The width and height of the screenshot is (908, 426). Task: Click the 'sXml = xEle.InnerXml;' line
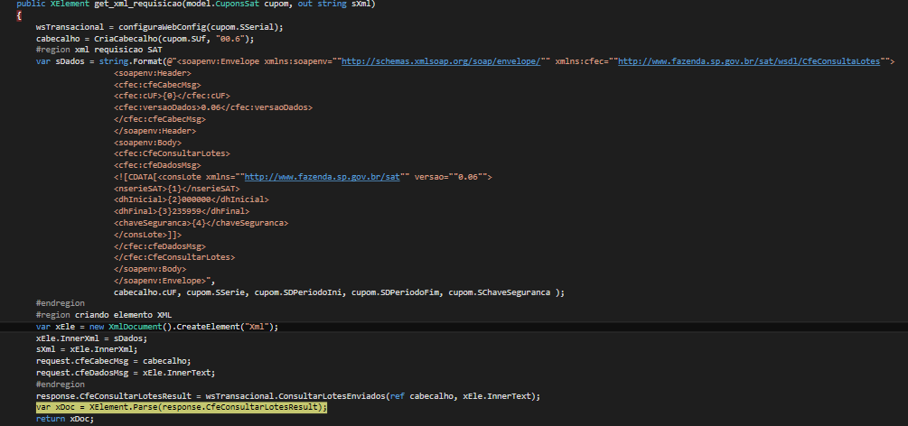(87, 349)
